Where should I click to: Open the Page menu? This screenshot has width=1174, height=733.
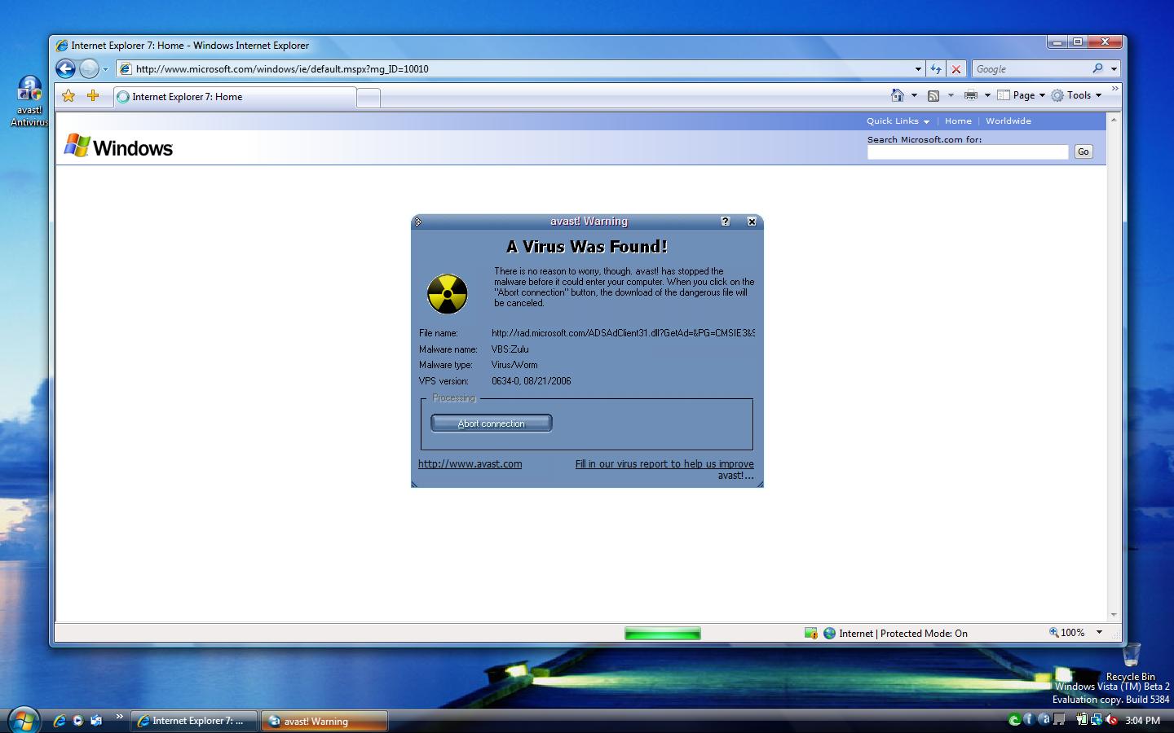(1021, 95)
